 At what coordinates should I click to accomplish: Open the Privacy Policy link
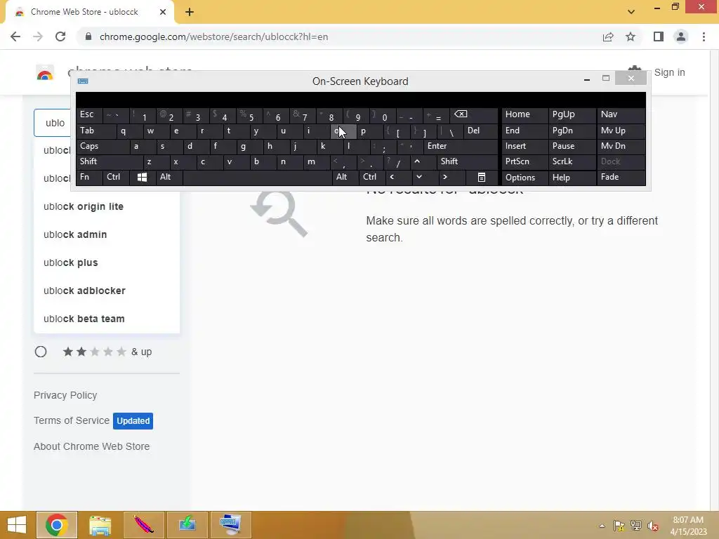pos(65,395)
